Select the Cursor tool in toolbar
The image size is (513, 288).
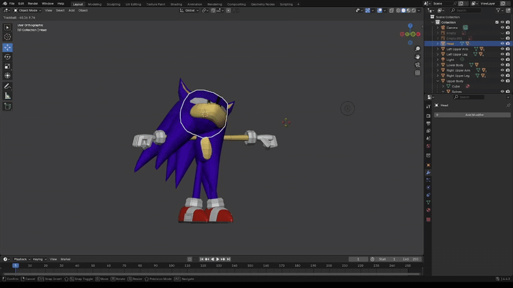tap(8, 37)
